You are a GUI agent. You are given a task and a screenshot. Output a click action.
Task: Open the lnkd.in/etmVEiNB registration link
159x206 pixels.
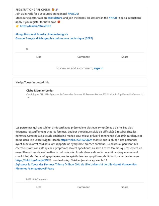tap(36, 26)
